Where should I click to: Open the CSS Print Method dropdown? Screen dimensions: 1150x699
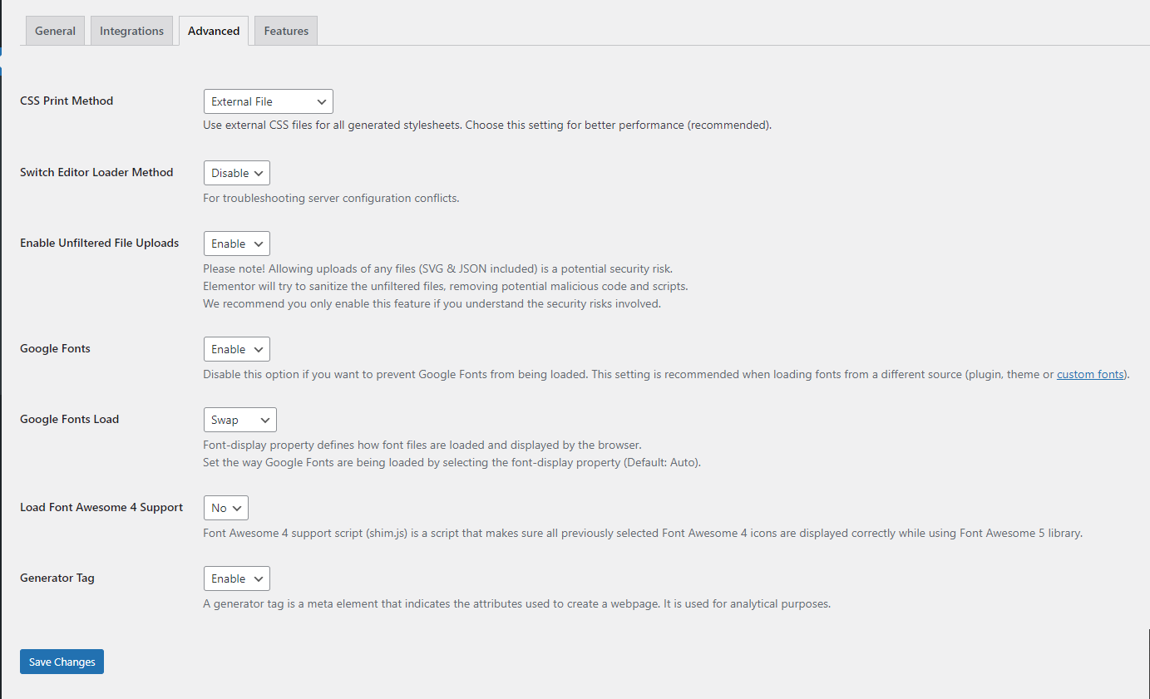point(268,101)
